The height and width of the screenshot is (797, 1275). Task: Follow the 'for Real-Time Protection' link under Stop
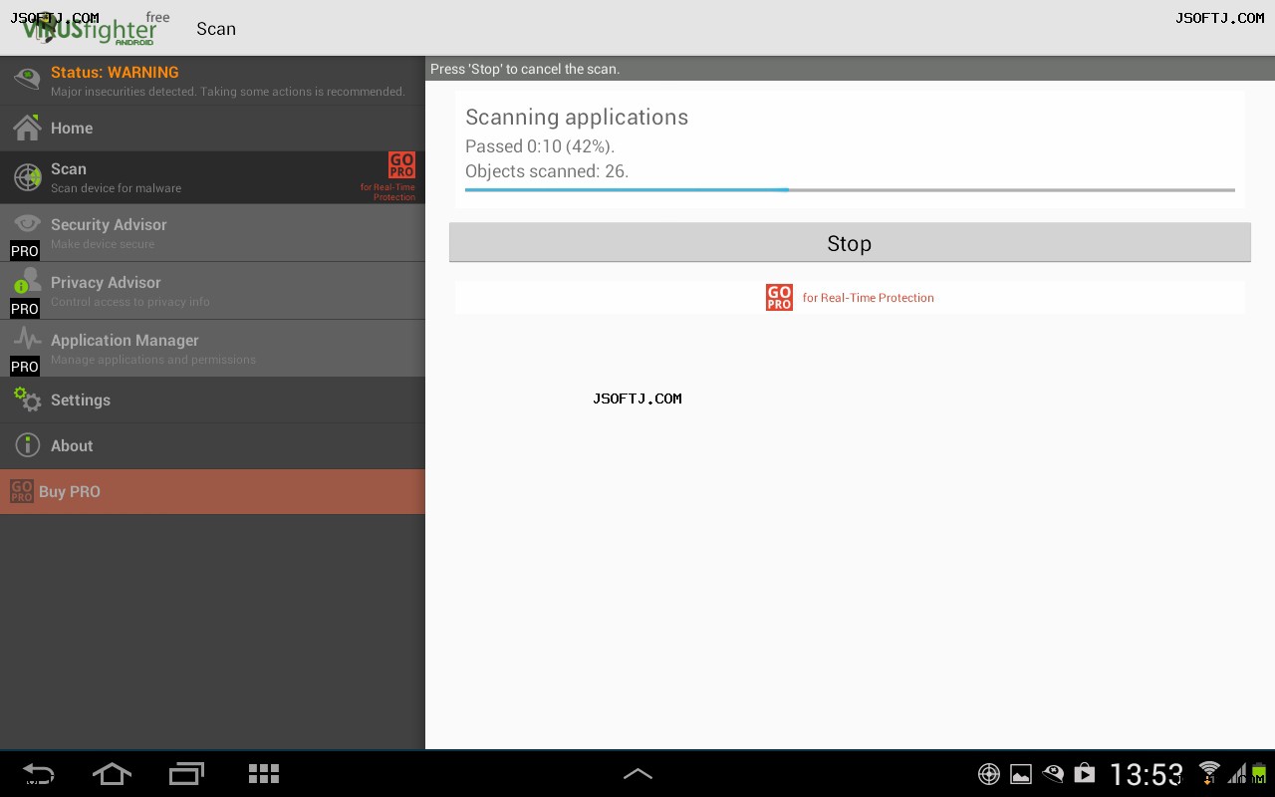click(x=869, y=298)
